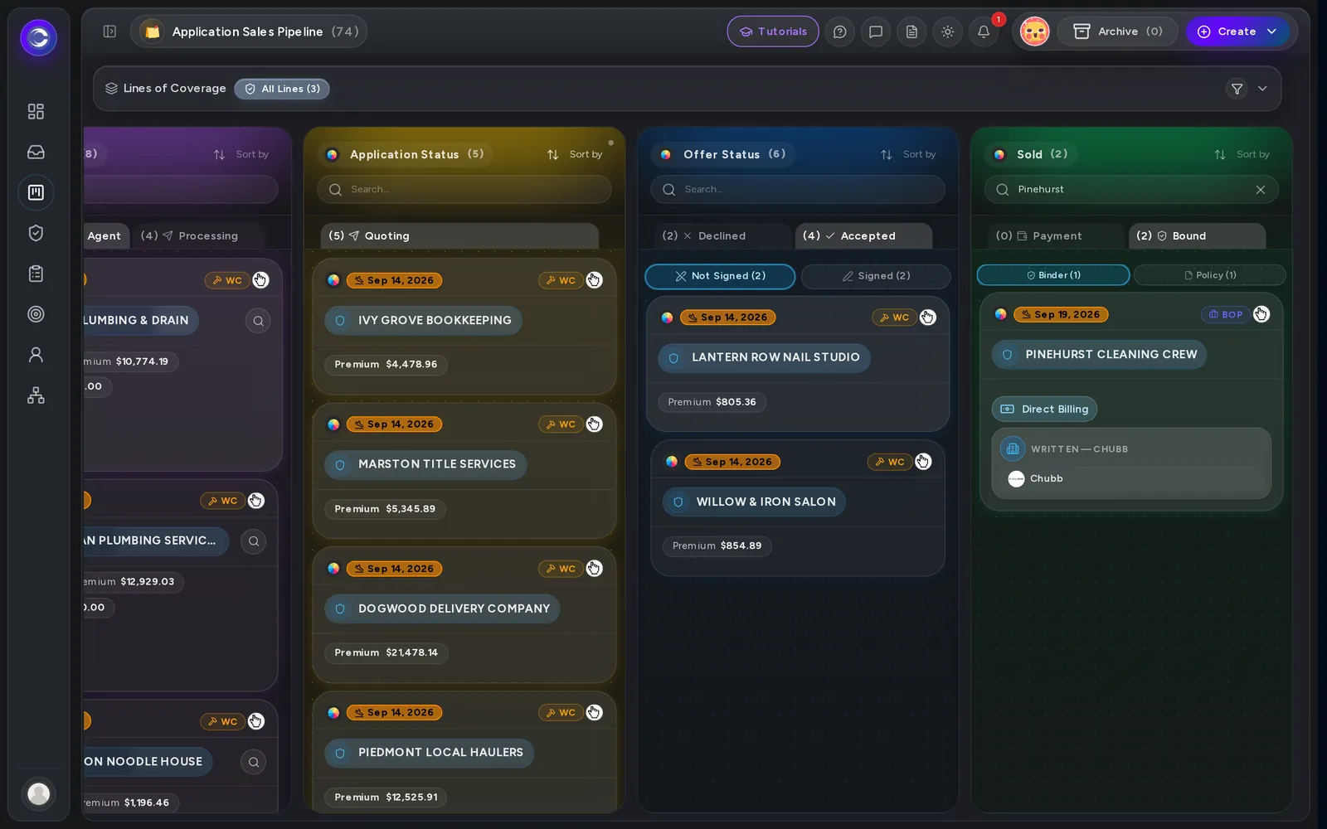Select the Policy (1) filter

click(1210, 275)
